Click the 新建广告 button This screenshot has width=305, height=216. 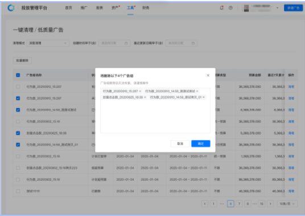click(x=293, y=8)
